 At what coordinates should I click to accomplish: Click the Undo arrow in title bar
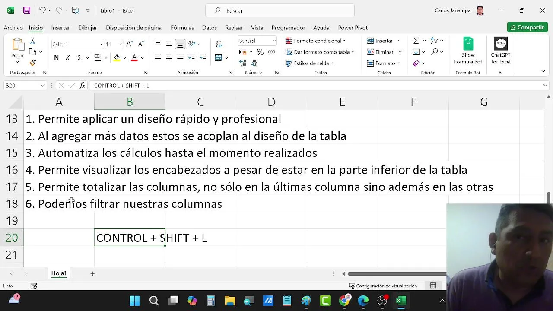42,10
